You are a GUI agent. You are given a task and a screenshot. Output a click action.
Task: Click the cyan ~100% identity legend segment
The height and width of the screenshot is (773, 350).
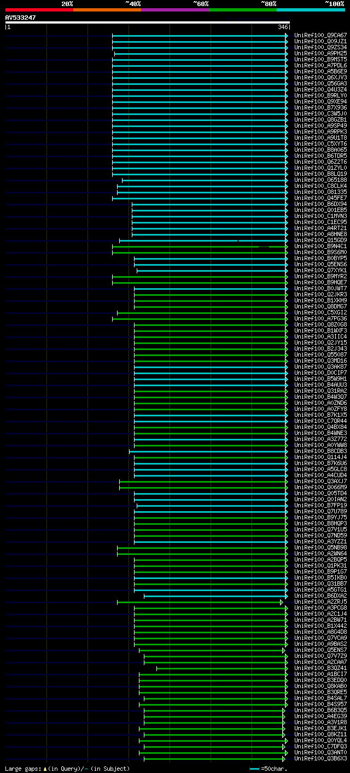311,9
